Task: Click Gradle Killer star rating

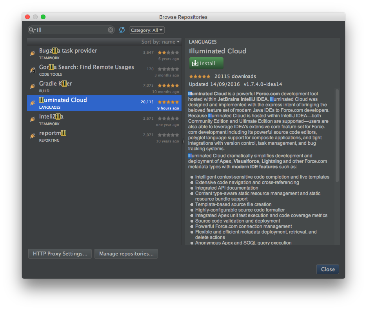Action: 168,85
